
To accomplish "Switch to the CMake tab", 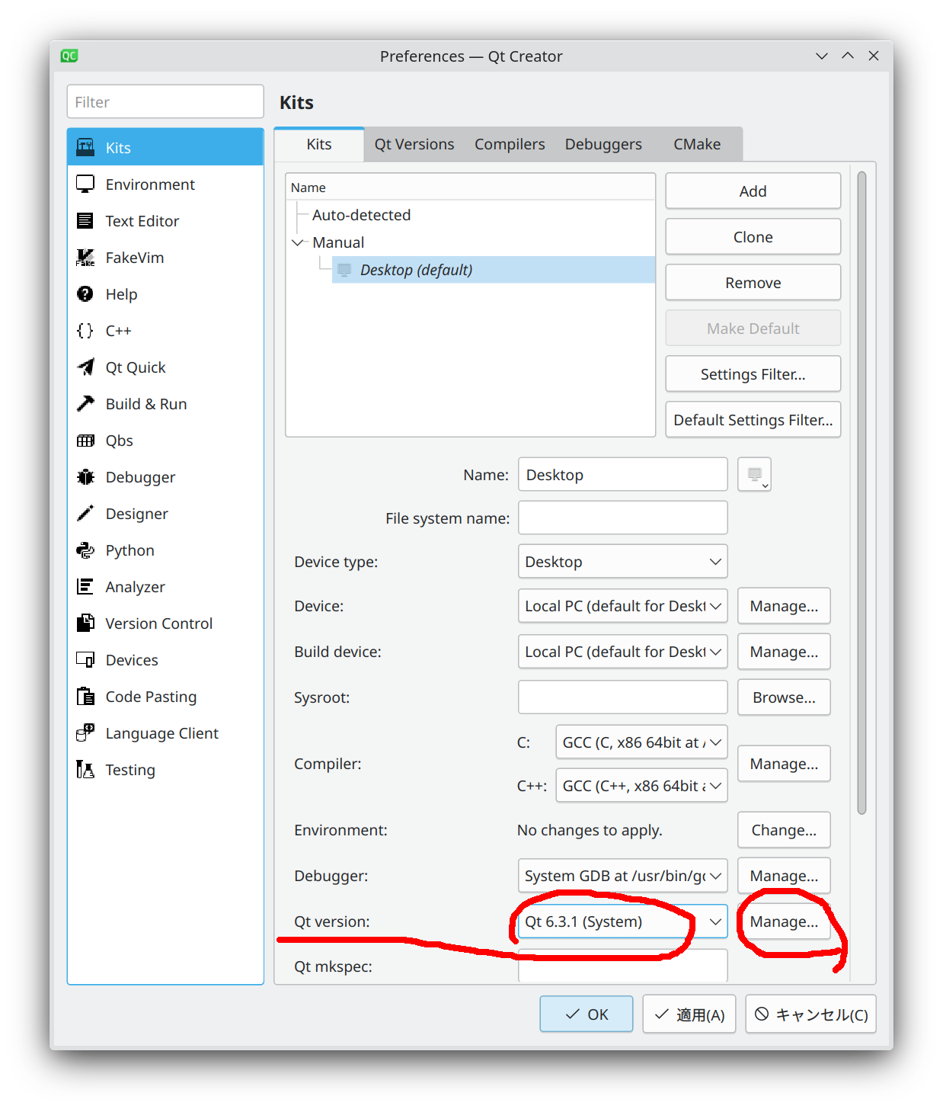I will pos(697,144).
